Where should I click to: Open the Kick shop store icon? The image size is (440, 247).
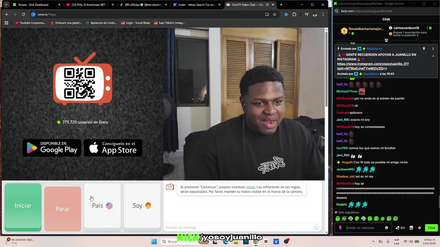coord(411,228)
